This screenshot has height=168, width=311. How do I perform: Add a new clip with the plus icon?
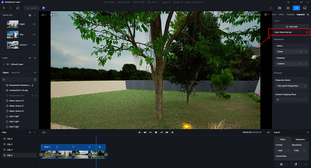[x=30, y=132]
